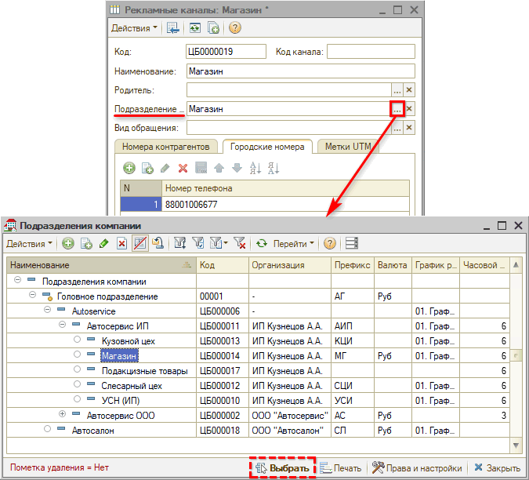Image resolution: width=529 pixels, height=480 pixels.
Task: Open selection for Родитель field
Action: [397, 90]
